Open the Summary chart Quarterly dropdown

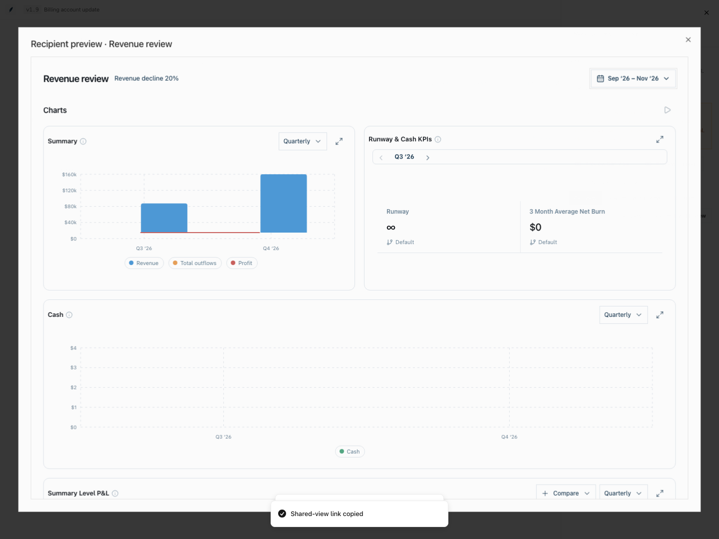pyautogui.click(x=303, y=141)
